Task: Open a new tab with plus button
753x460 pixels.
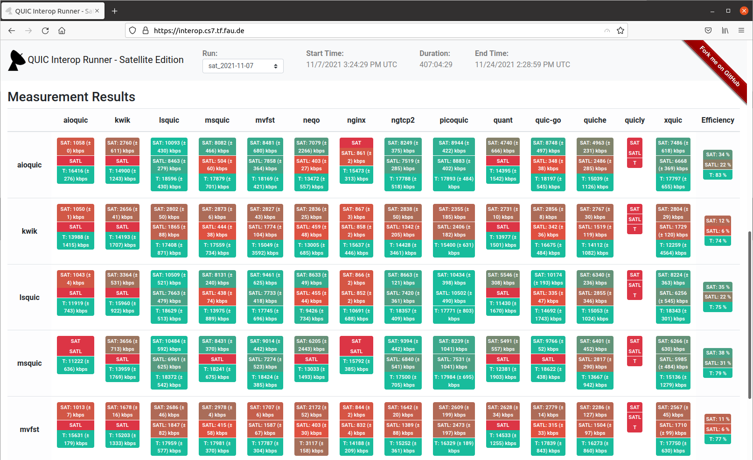Action: pyautogui.click(x=115, y=11)
